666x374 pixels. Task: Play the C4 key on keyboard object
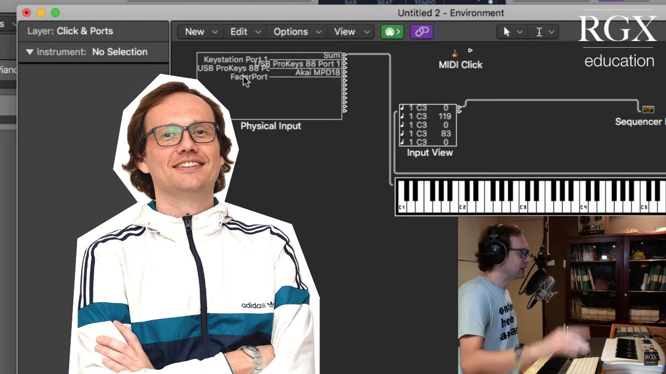click(x=584, y=203)
